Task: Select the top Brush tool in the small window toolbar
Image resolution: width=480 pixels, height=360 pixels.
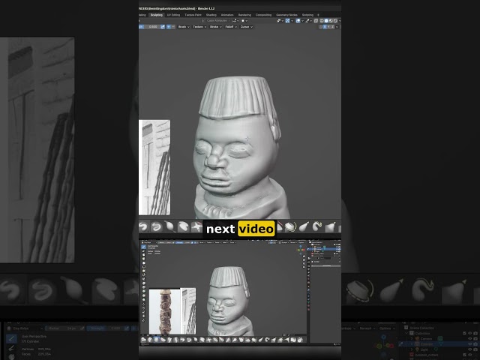Action: coord(143,247)
